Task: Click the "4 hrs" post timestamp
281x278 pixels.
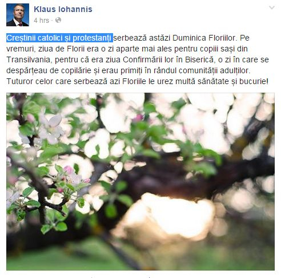Action: (x=41, y=20)
